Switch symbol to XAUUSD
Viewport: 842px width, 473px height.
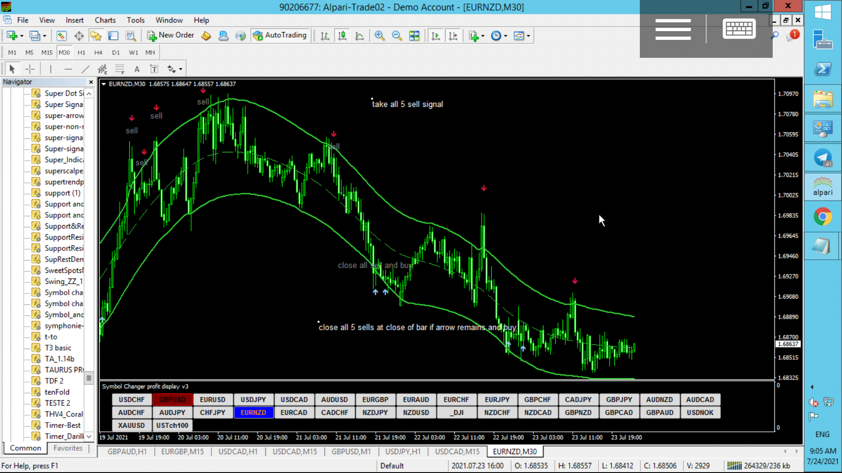[132, 425]
